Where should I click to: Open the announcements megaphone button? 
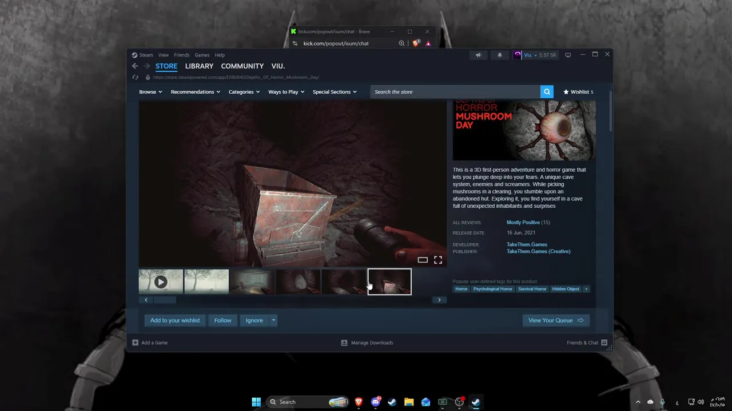[x=479, y=55]
